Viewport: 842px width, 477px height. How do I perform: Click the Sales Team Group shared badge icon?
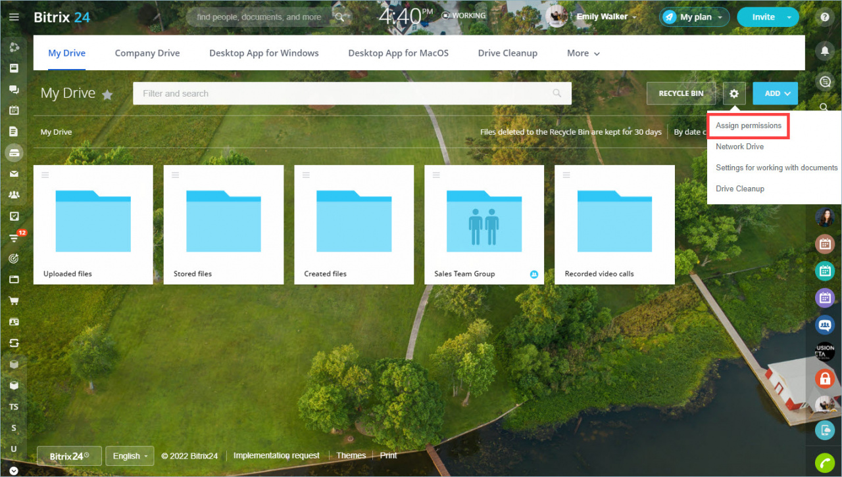[x=534, y=274]
